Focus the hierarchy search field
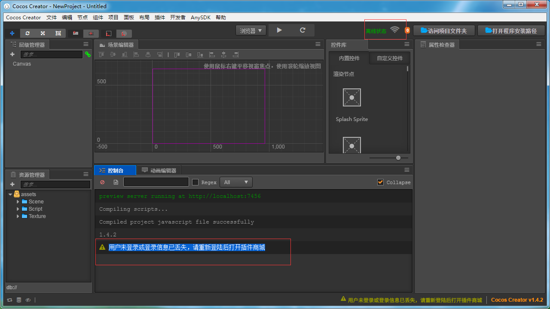 click(x=52, y=55)
